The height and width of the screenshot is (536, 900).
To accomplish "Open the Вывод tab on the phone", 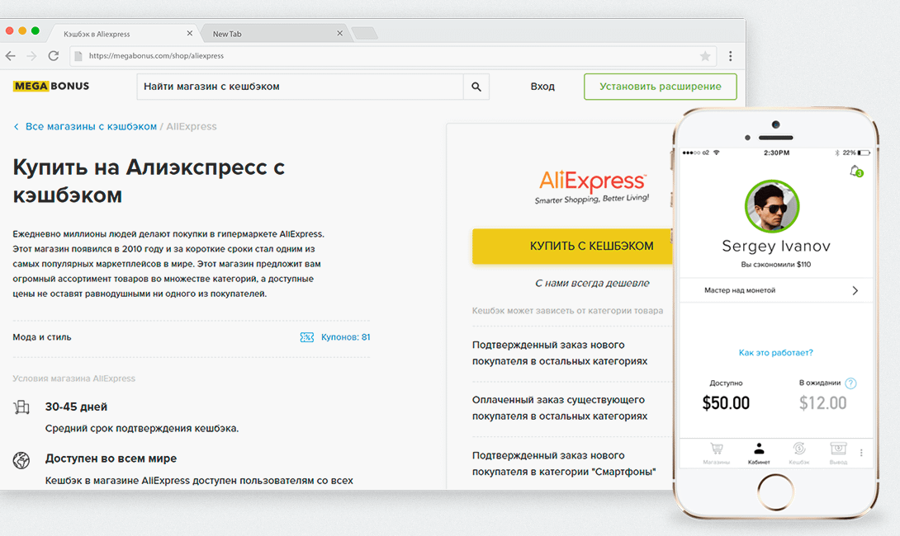I will click(x=838, y=453).
